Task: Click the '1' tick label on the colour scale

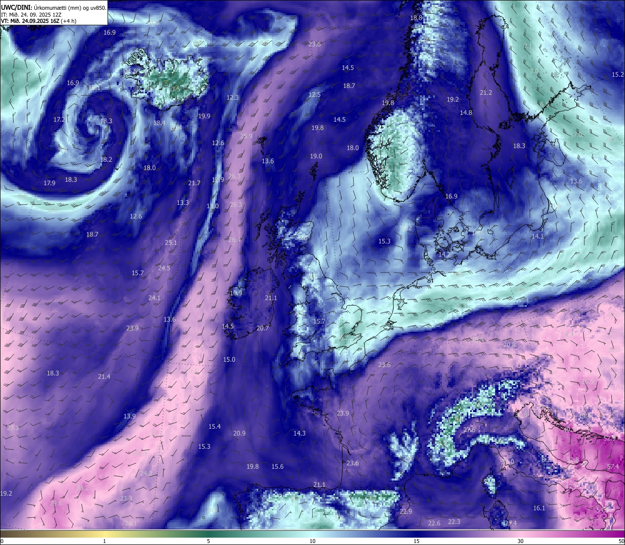Action: tap(104, 541)
